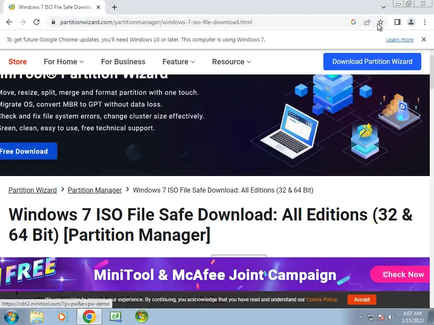Viewport: 434px width, 325px height.
Task: Reload the current page
Action: [36, 22]
